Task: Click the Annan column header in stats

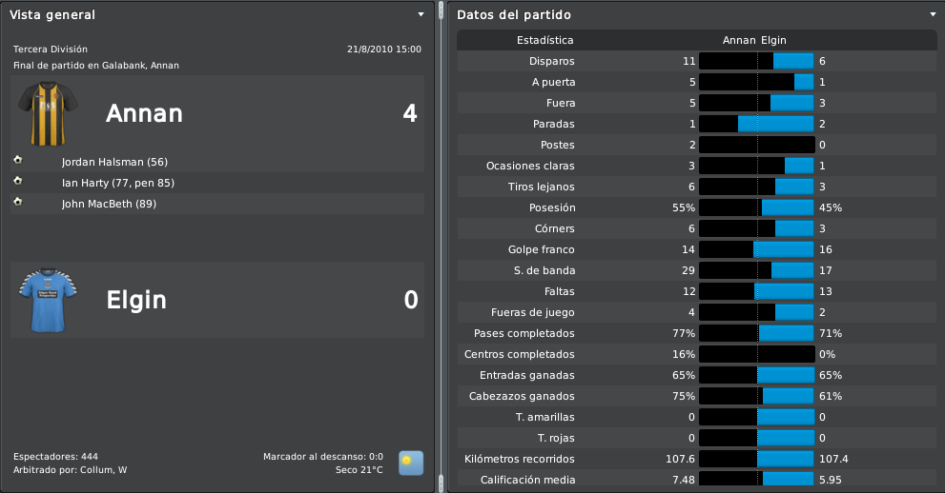Action: coord(739,40)
